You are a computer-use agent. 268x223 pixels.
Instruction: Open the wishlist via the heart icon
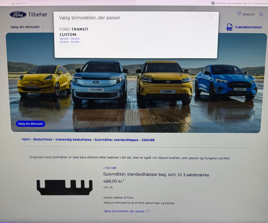coord(239,14)
